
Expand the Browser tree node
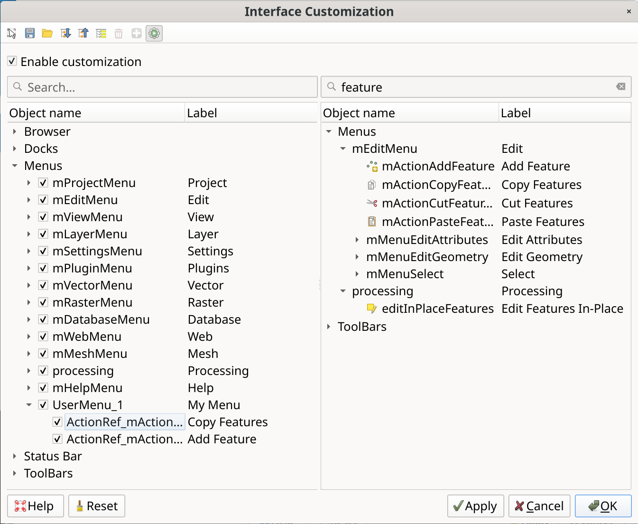[x=15, y=131]
